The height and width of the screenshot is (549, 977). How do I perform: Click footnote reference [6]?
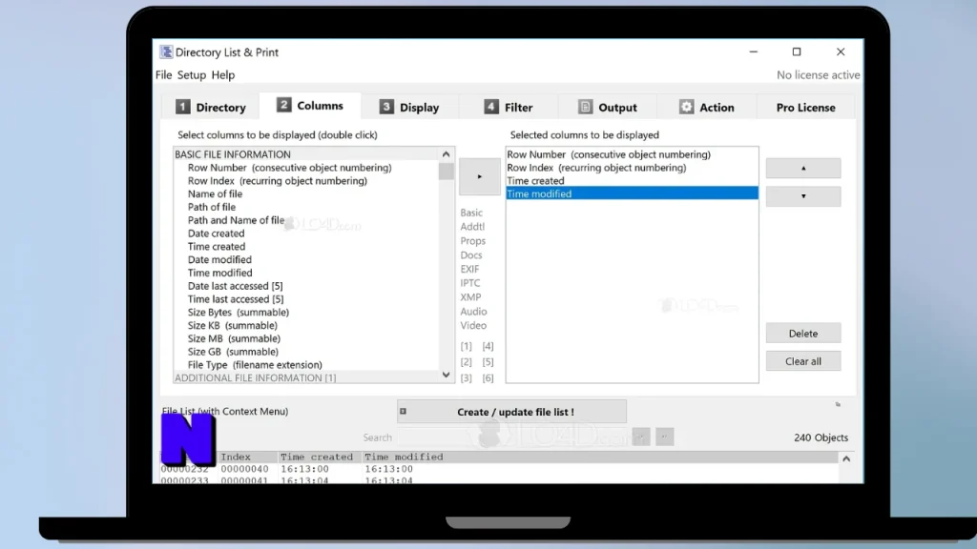pyautogui.click(x=488, y=377)
